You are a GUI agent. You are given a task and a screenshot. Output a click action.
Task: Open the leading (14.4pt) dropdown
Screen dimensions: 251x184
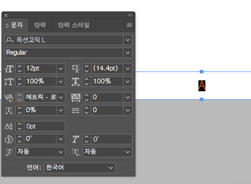127,68
